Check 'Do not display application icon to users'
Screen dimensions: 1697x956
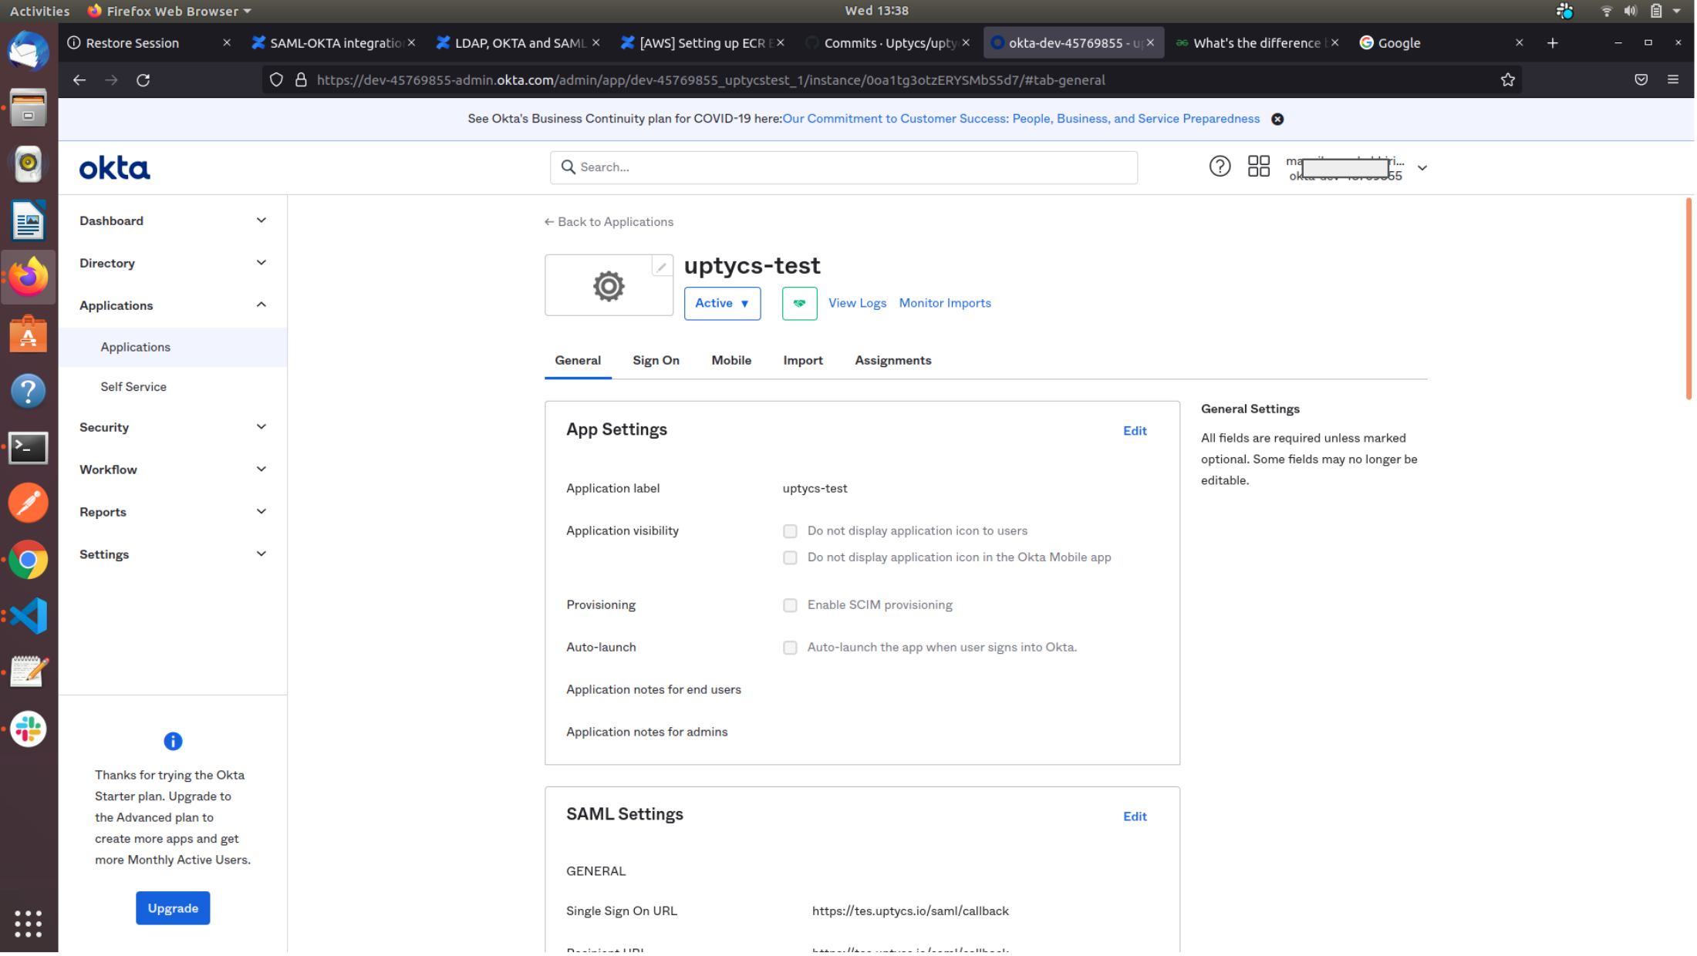(x=790, y=531)
